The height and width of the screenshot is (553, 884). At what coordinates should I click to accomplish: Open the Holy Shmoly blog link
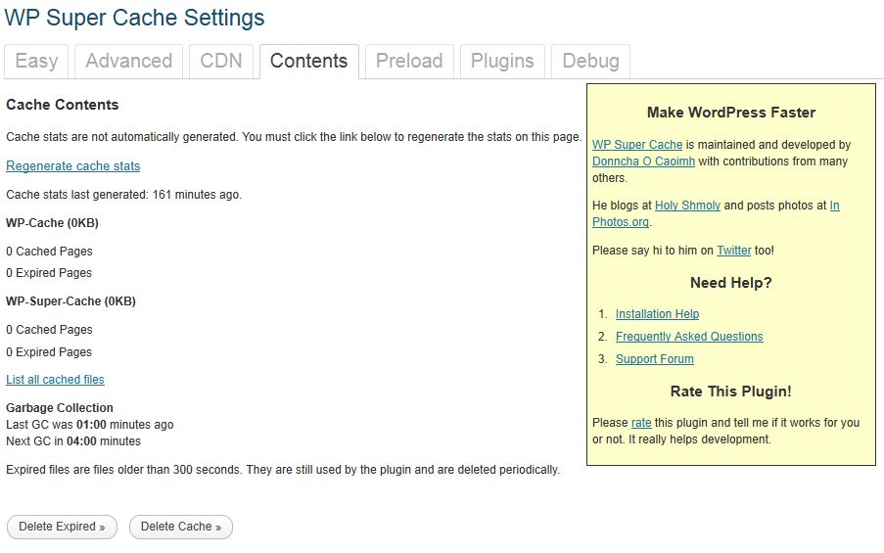(687, 206)
